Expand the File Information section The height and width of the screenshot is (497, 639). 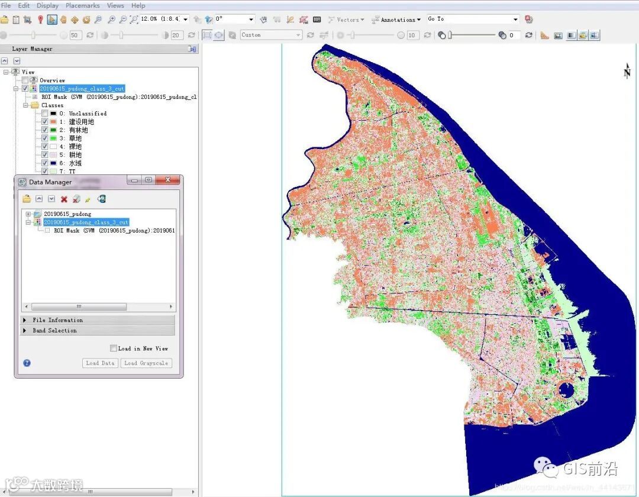click(57, 320)
